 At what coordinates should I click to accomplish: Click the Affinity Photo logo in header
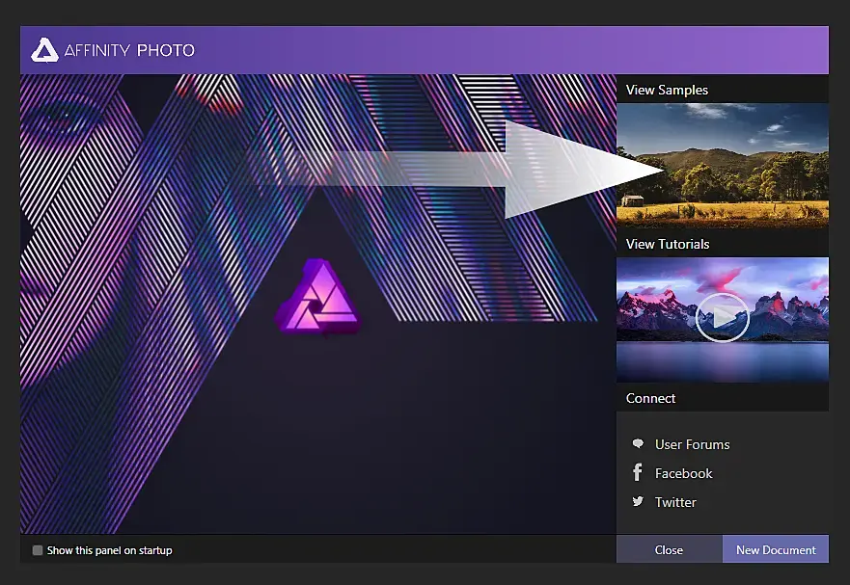pyautogui.click(x=44, y=50)
